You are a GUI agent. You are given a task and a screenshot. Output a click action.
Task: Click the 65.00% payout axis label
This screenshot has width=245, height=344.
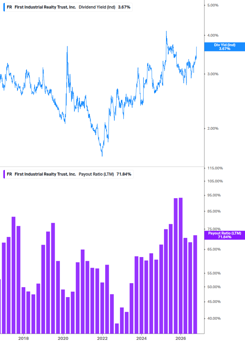click(x=214, y=250)
